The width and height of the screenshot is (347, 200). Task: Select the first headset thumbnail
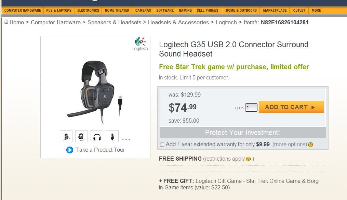pos(66,136)
